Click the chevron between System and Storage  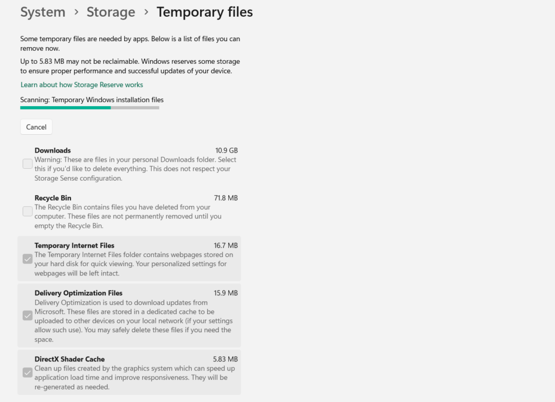pyautogui.click(x=76, y=12)
